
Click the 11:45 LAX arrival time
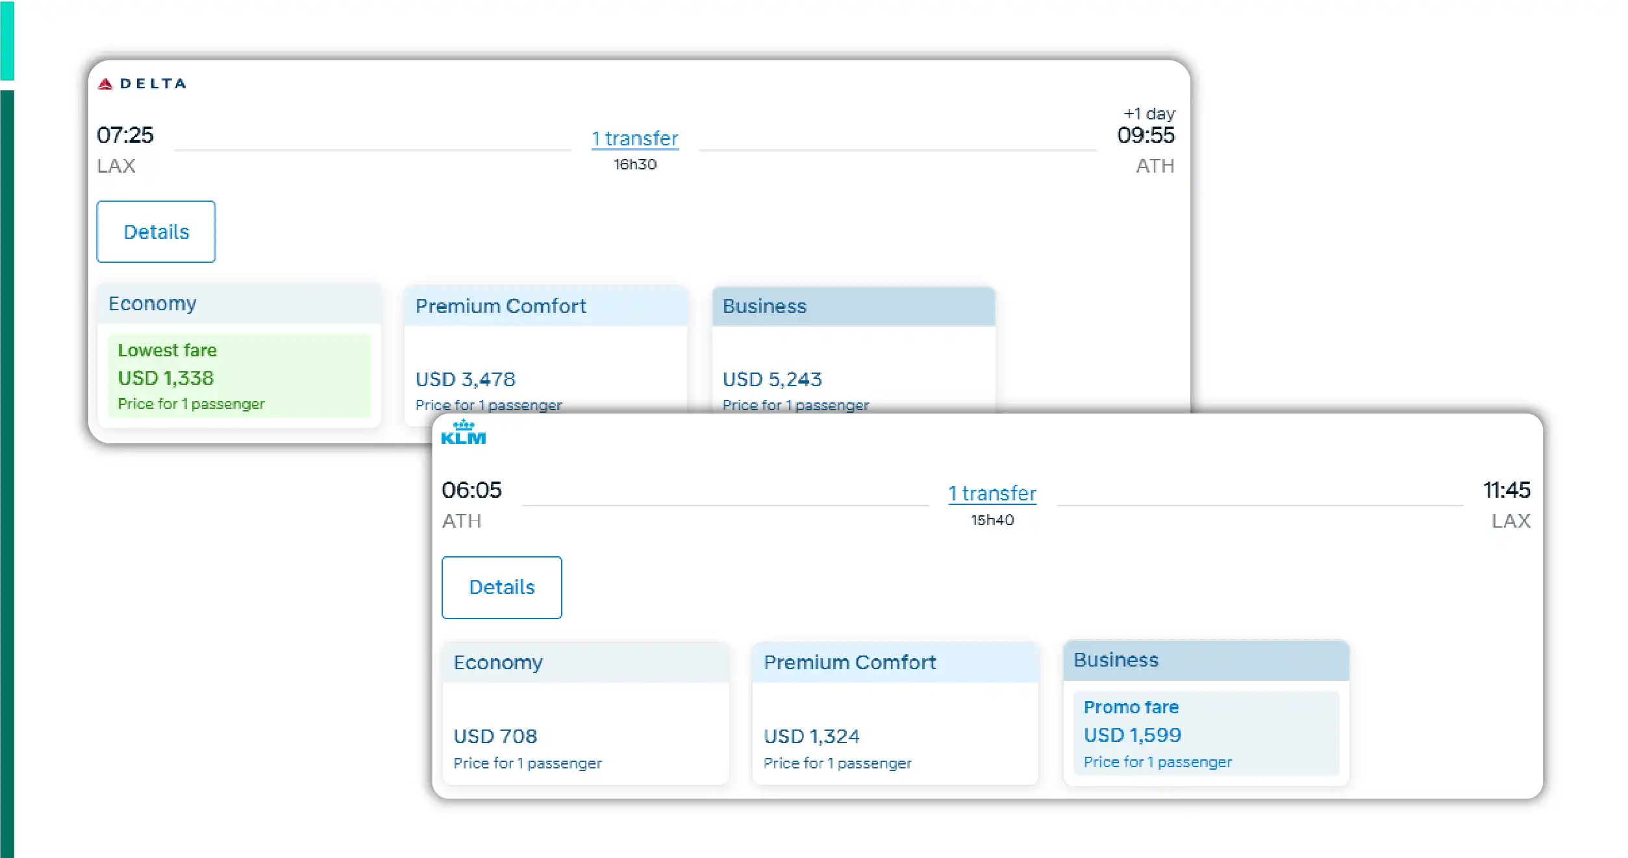coord(1506,491)
